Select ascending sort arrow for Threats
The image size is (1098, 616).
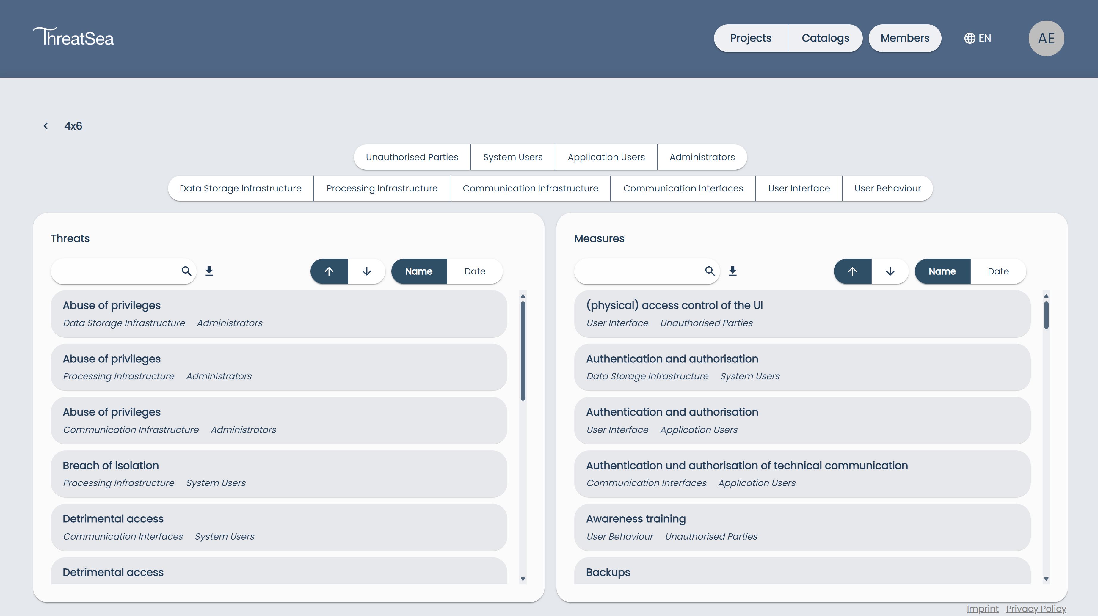[x=329, y=271]
